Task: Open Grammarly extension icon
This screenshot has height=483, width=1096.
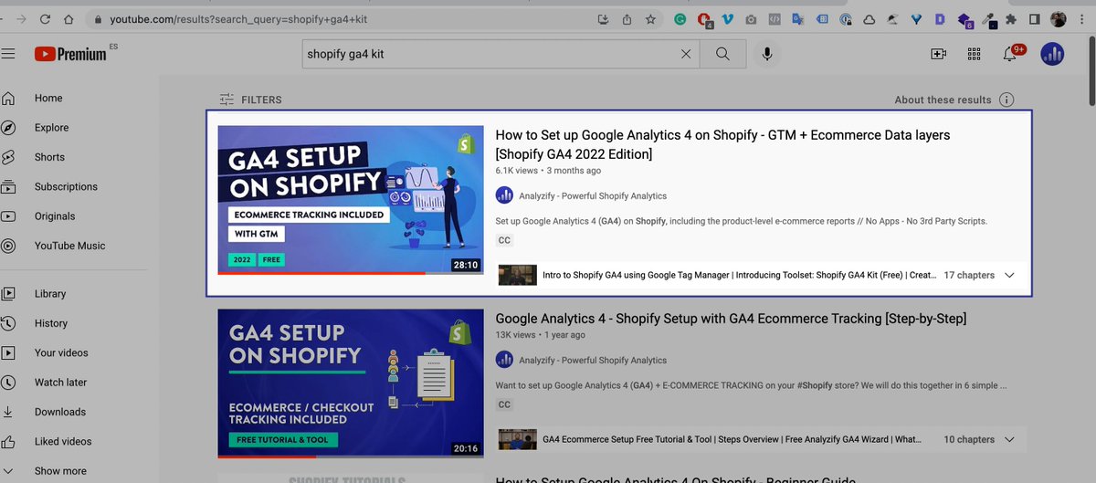Action: pos(680,18)
